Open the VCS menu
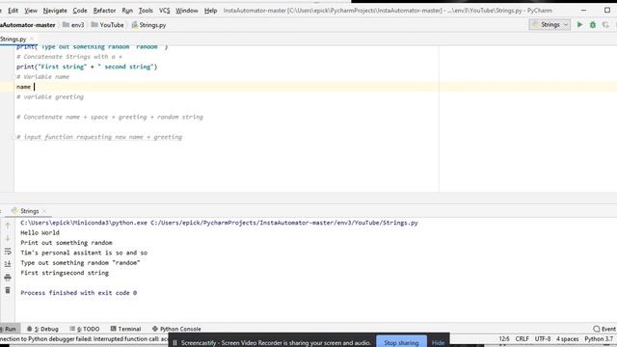617x347 pixels. click(165, 11)
